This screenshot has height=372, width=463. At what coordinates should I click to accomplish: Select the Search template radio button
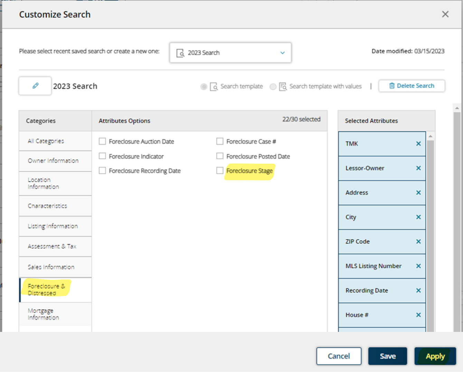tap(204, 86)
